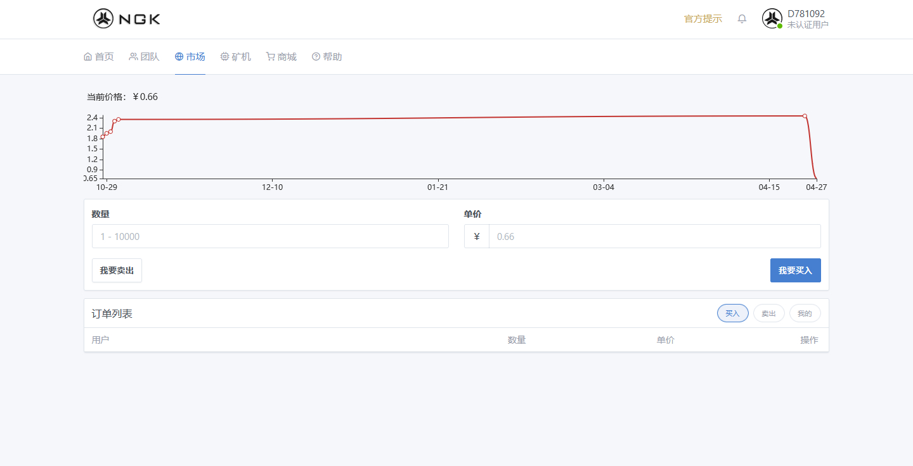The image size is (913, 466).
Task: Select the 卖出 order list filter
Action: click(x=768, y=313)
